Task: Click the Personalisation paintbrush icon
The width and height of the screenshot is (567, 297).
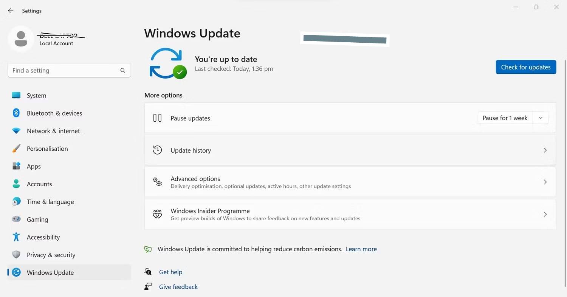Action: (x=16, y=148)
